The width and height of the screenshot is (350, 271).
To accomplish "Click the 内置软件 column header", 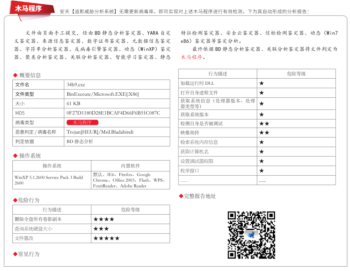I will pos(130,166).
